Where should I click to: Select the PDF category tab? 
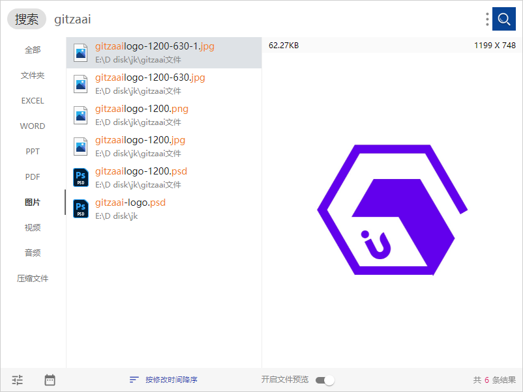coord(33,177)
